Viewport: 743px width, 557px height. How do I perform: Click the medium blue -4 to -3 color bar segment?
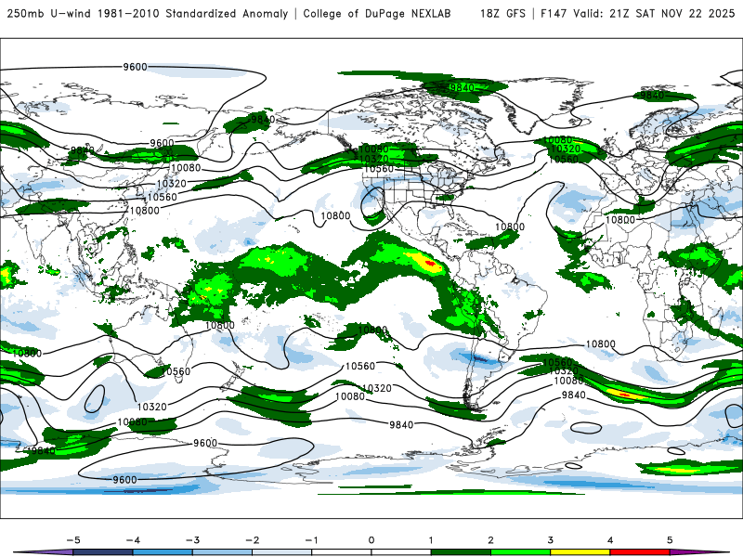click(x=163, y=552)
